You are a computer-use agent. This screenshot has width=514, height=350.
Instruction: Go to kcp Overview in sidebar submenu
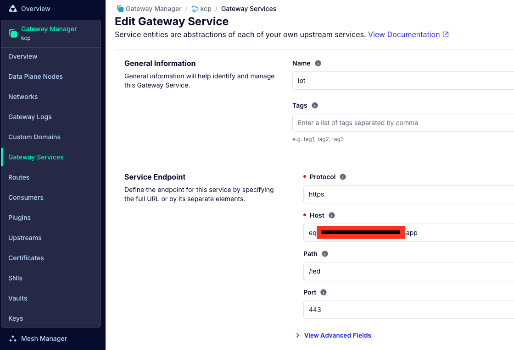point(23,56)
